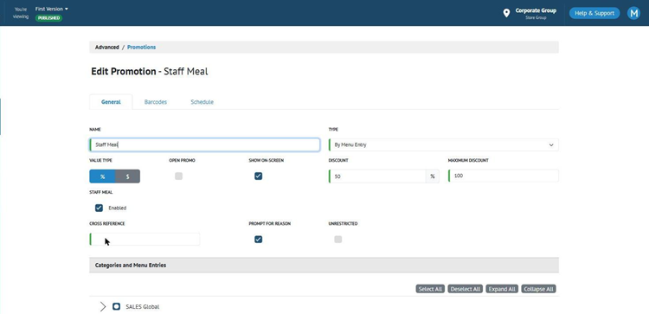The width and height of the screenshot is (649, 314).
Task: Click the SALES Global label
Action: click(x=143, y=307)
